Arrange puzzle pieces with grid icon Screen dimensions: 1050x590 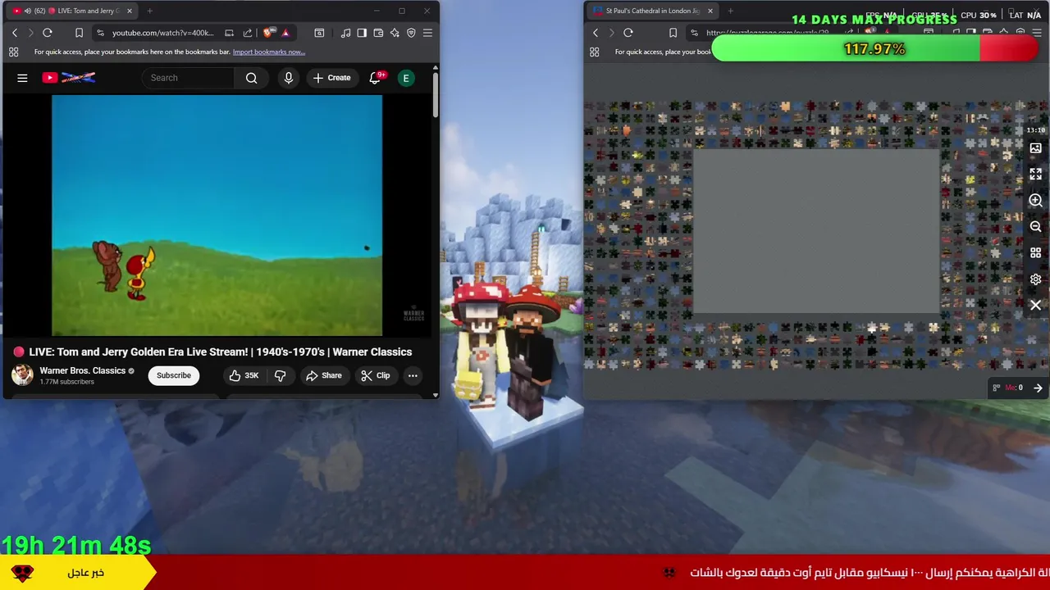tap(1035, 253)
